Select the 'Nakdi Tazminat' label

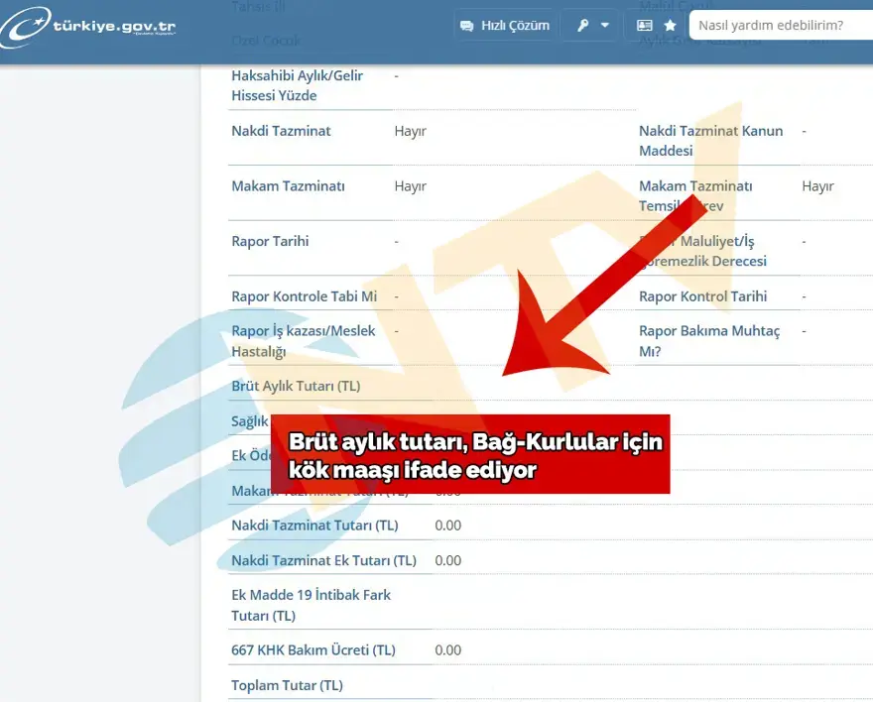(281, 131)
